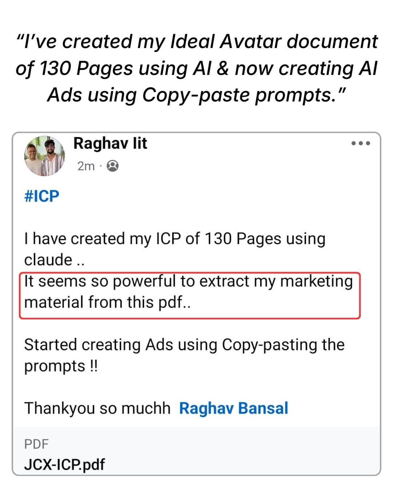This screenshot has width=393, height=491.
Task: Open the #ICP hashtag
Action: point(41,196)
